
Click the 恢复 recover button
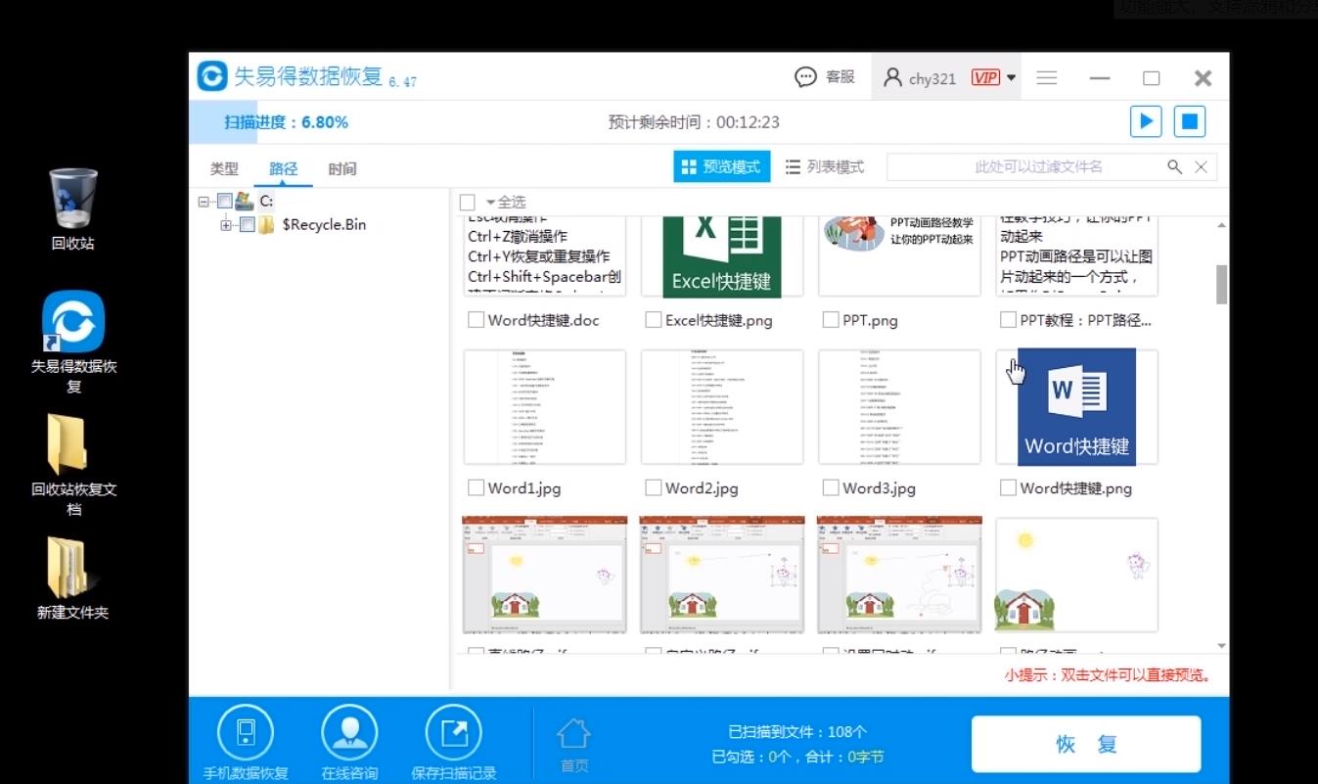click(x=1086, y=744)
